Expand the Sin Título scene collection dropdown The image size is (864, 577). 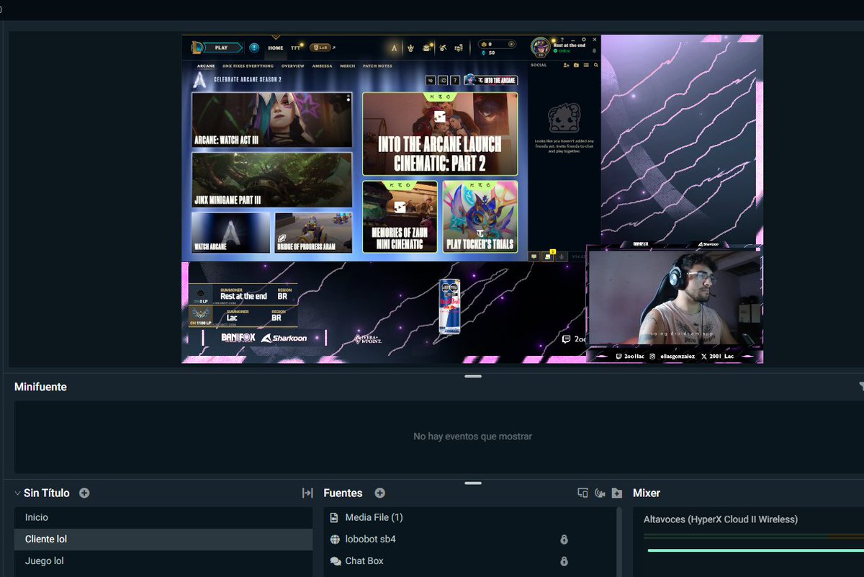click(17, 493)
